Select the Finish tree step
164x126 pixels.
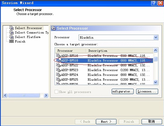tap(20, 41)
